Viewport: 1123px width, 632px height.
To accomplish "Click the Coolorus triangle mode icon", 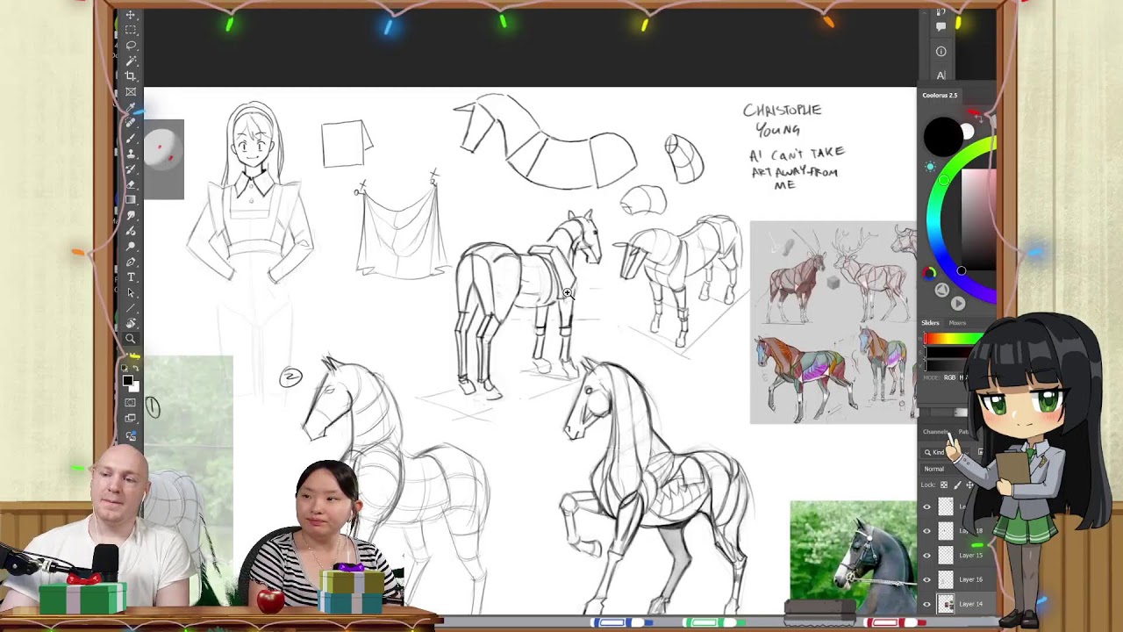I will point(941,290).
